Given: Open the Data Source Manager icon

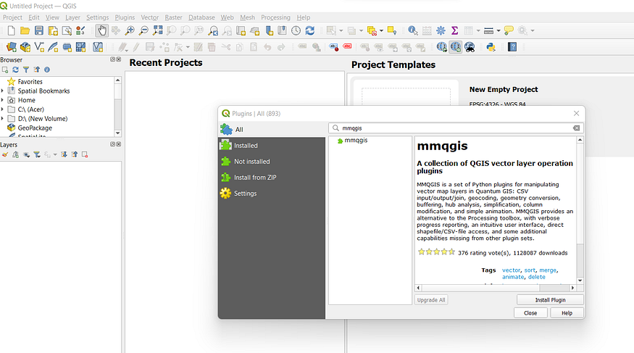Looking at the screenshot, I should (12, 47).
